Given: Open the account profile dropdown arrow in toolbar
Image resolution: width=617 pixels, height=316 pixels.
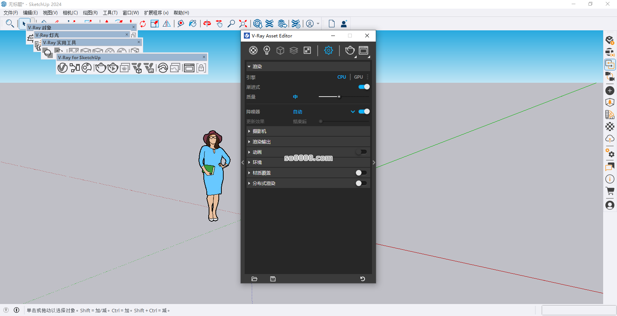Looking at the screenshot, I should click(x=318, y=24).
